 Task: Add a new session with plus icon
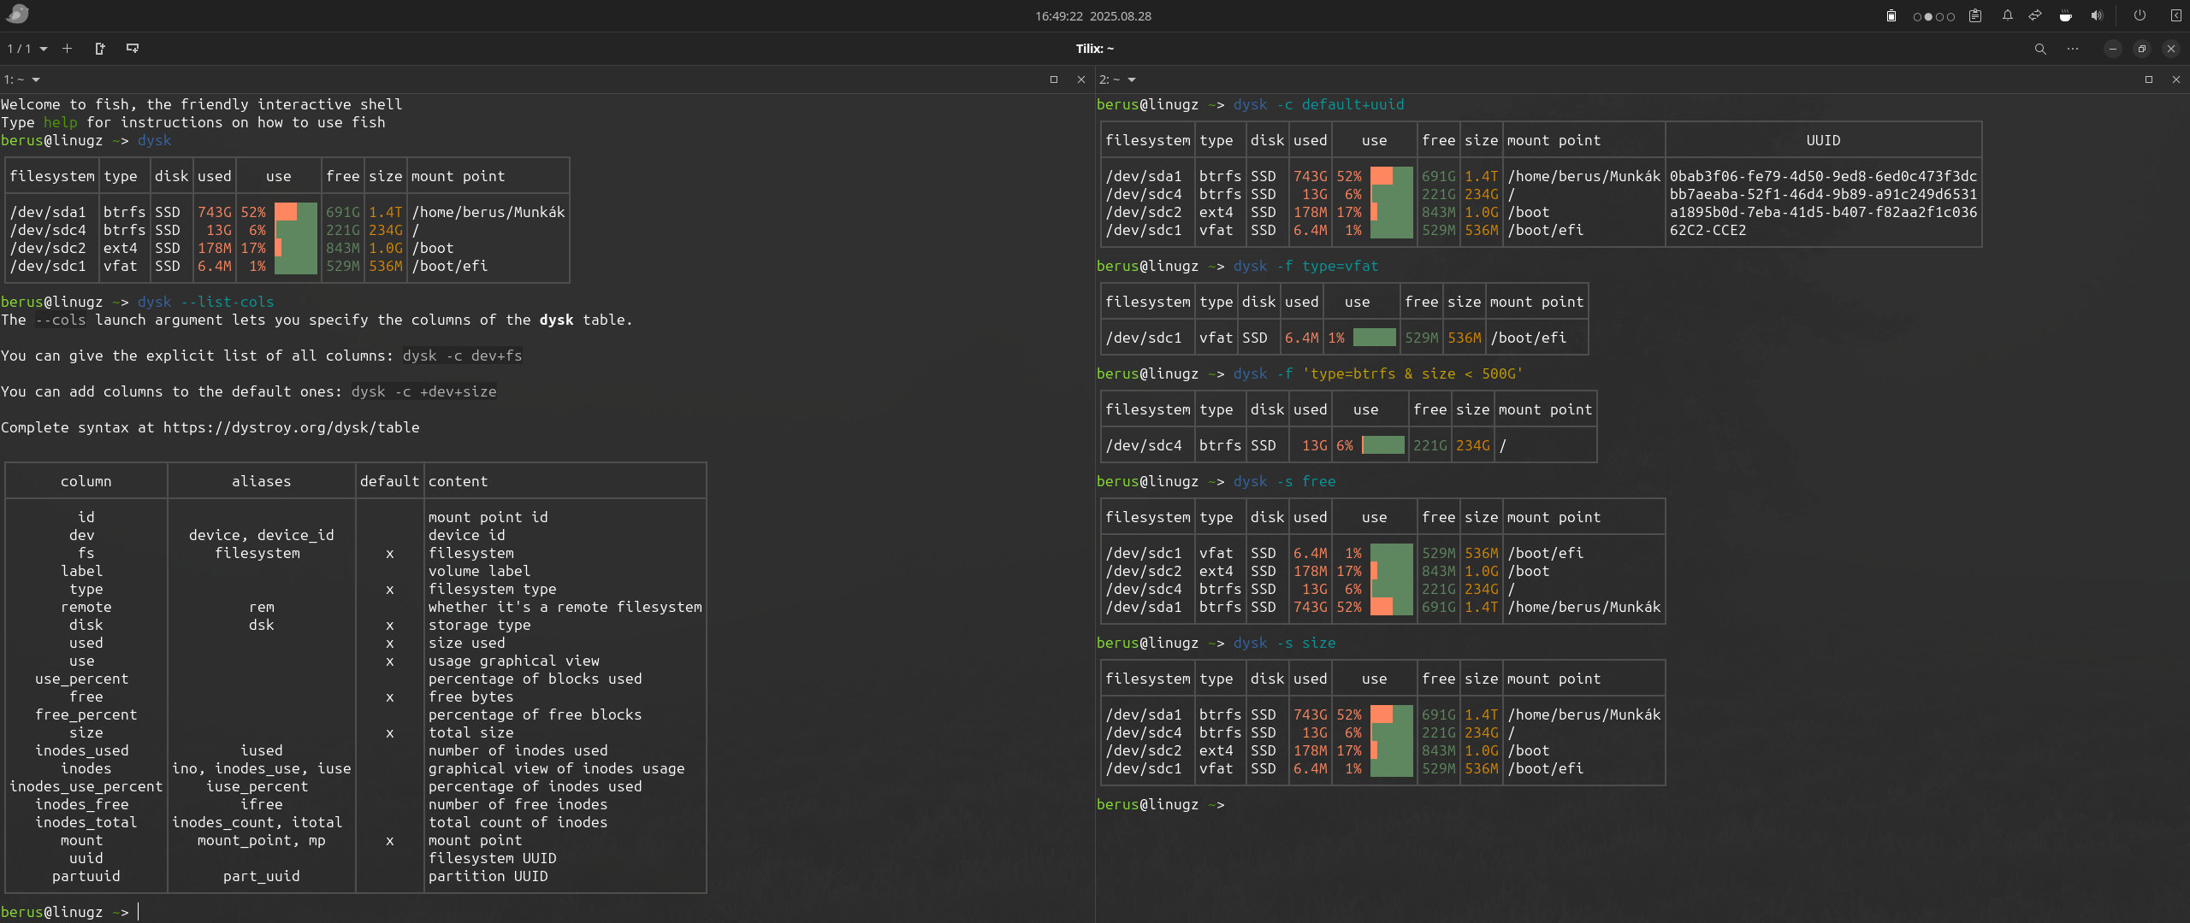click(67, 49)
